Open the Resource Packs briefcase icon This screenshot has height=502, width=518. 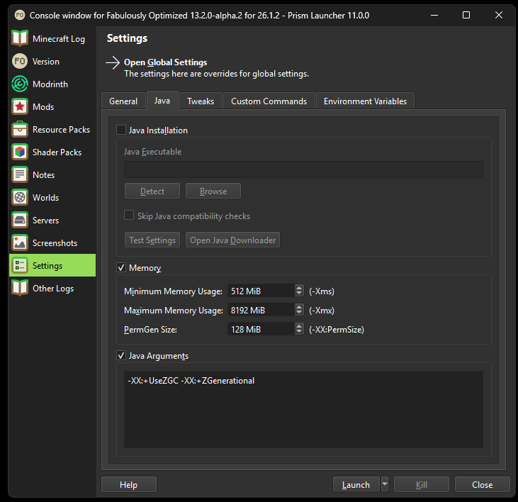click(x=20, y=129)
